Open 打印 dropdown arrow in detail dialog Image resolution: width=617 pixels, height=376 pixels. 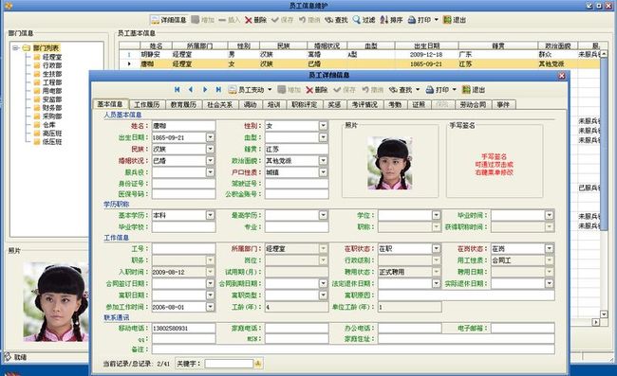(x=454, y=90)
